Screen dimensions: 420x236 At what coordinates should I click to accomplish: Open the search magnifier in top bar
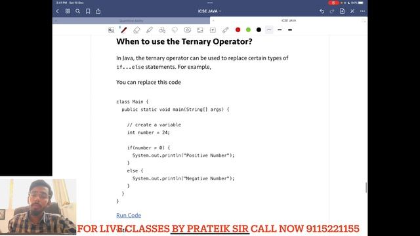click(x=77, y=11)
